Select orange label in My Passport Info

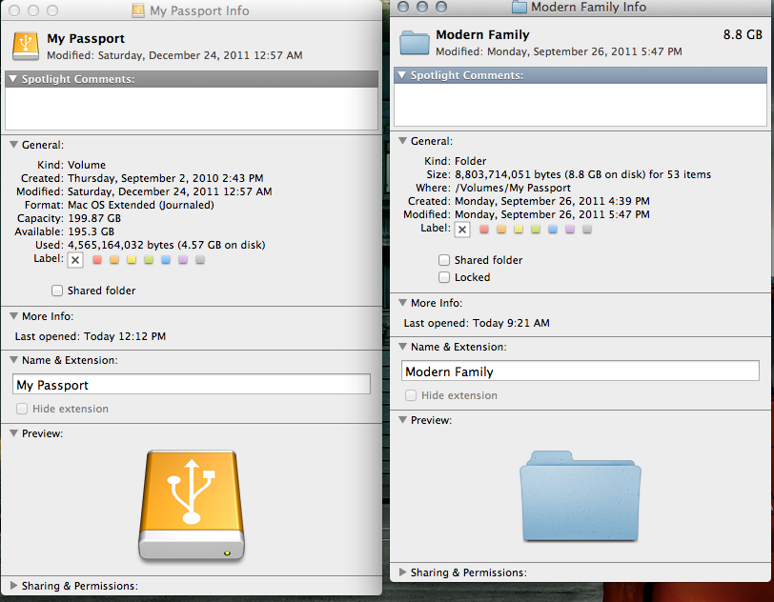[114, 259]
